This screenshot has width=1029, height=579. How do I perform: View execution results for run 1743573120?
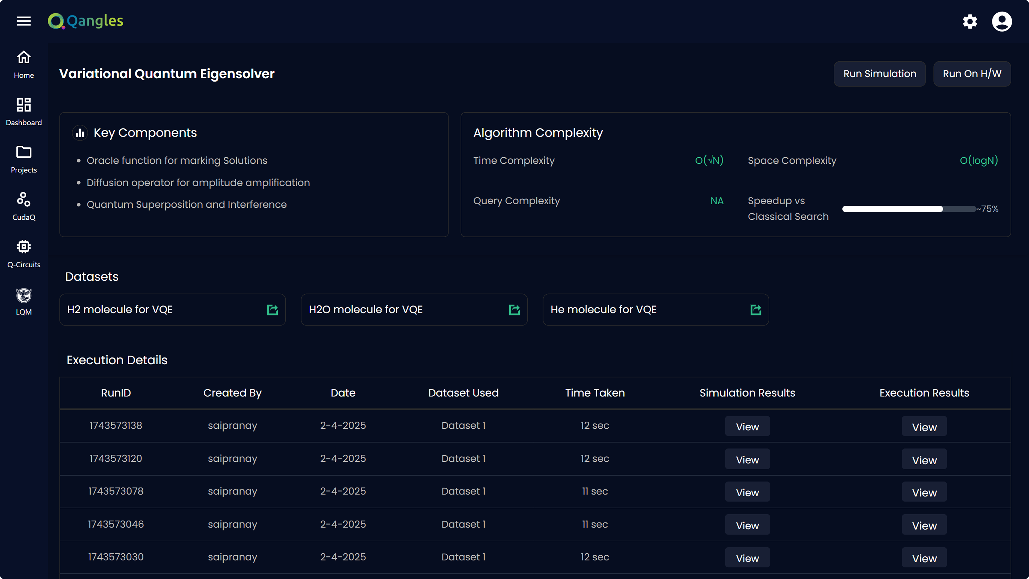(924, 460)
